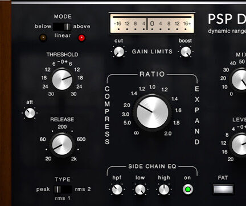Click the vertical COMPRESS label
Image resolution: width=246 pixels, height=206 pixels.
[107, 115]
